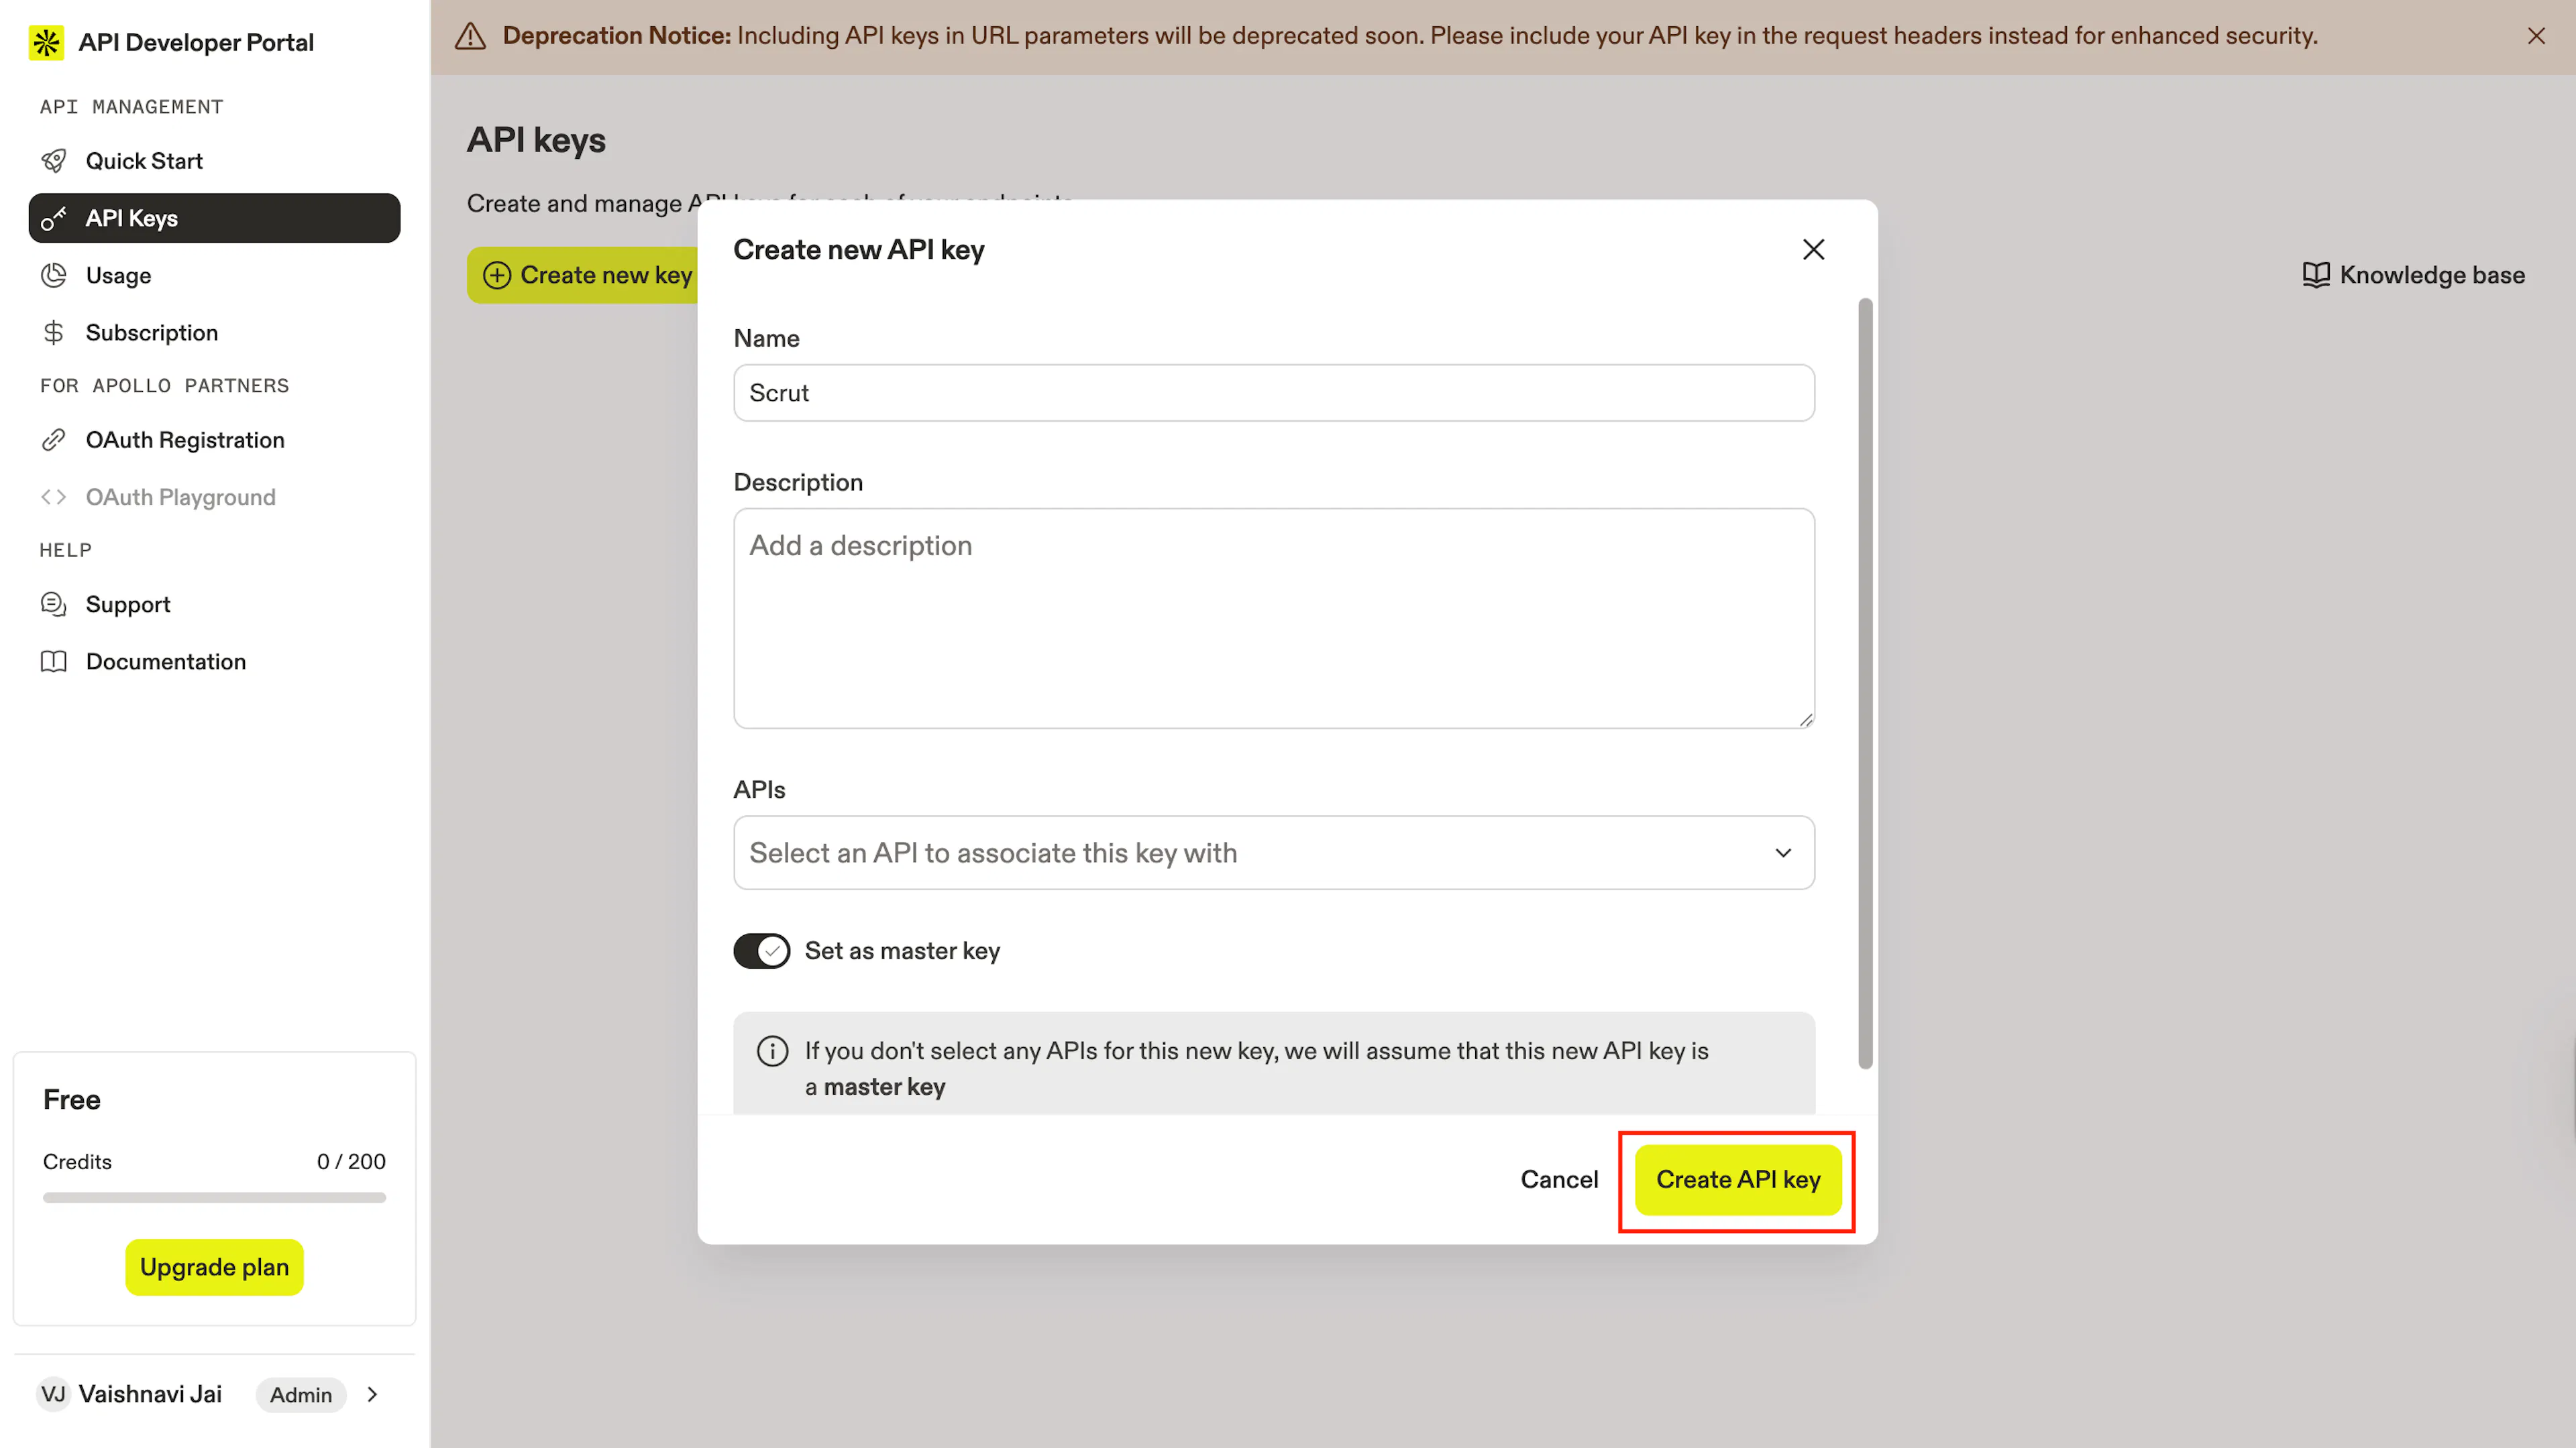
Task: Open OAuth Playground in the sidebar
Action: [180, 497]
